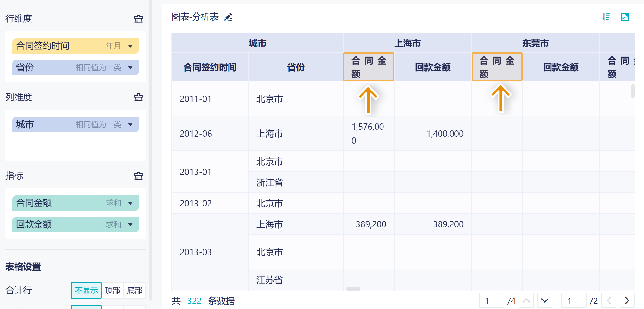Click the clear icon next to 列维度
644x309 pixels.
pos(138,98)
